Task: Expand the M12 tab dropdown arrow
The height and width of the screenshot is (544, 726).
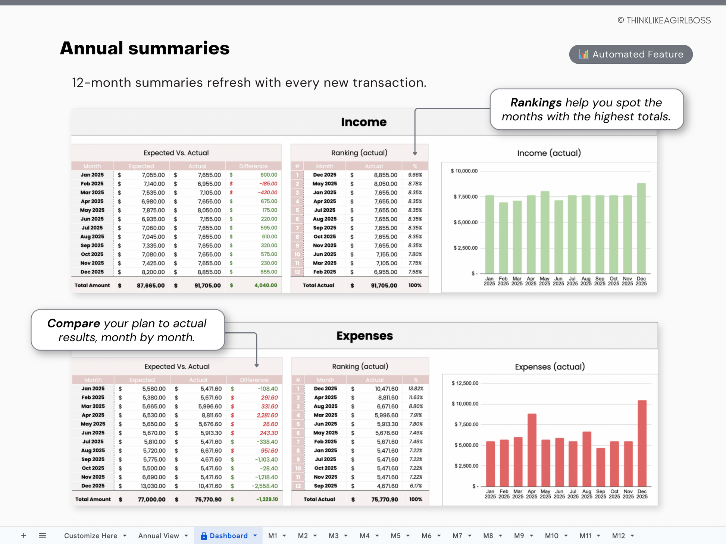Action: pos(632,536)
